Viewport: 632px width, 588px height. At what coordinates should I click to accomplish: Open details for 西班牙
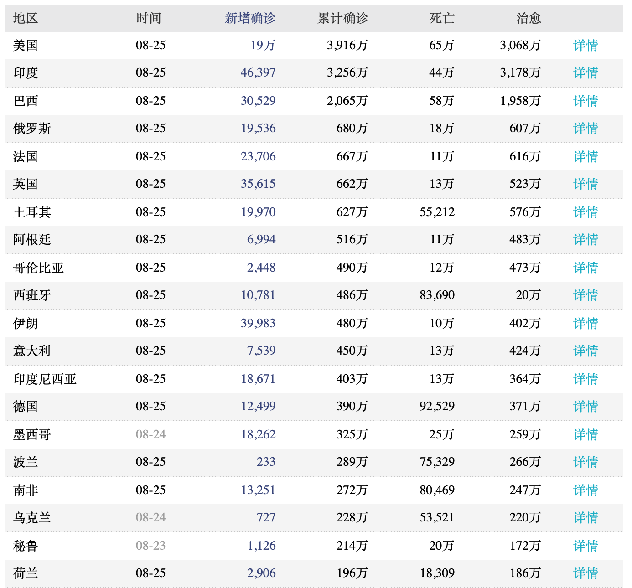coord(585,295)
